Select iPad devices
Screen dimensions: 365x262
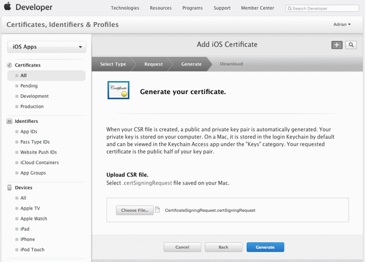pyautogui.click(x=25, y=229)
